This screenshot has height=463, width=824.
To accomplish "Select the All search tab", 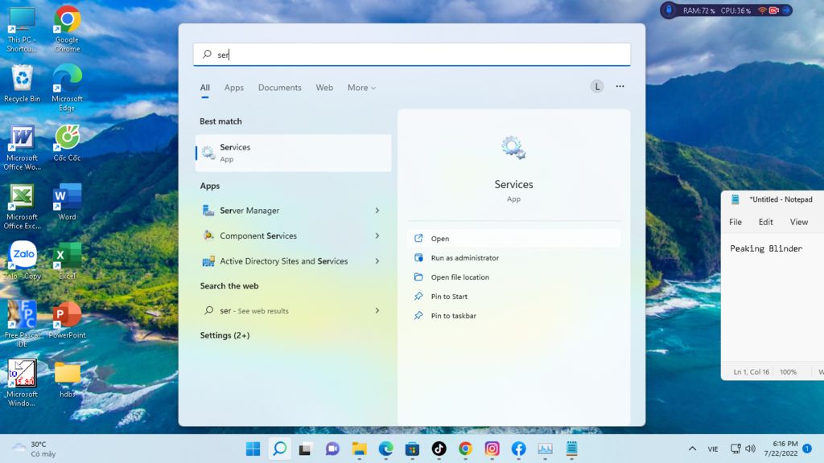I will tap(205, 88).
